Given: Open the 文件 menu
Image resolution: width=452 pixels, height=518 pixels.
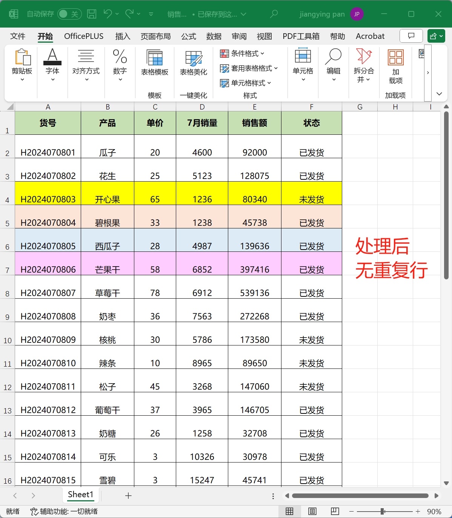Looking at the screenshot, I should coord(17,36).
